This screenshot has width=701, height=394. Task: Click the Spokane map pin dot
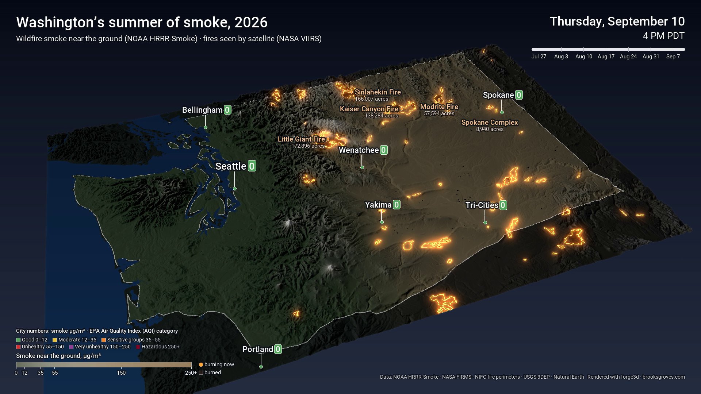tap(502, 112)
